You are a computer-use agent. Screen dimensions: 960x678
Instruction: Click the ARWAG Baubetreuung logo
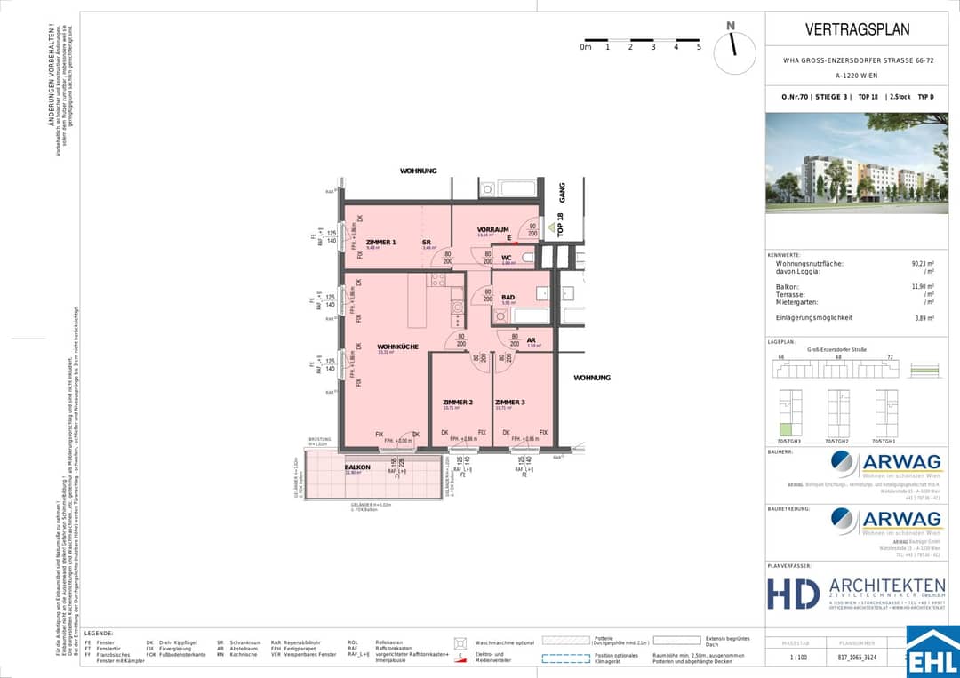(886, 522)
